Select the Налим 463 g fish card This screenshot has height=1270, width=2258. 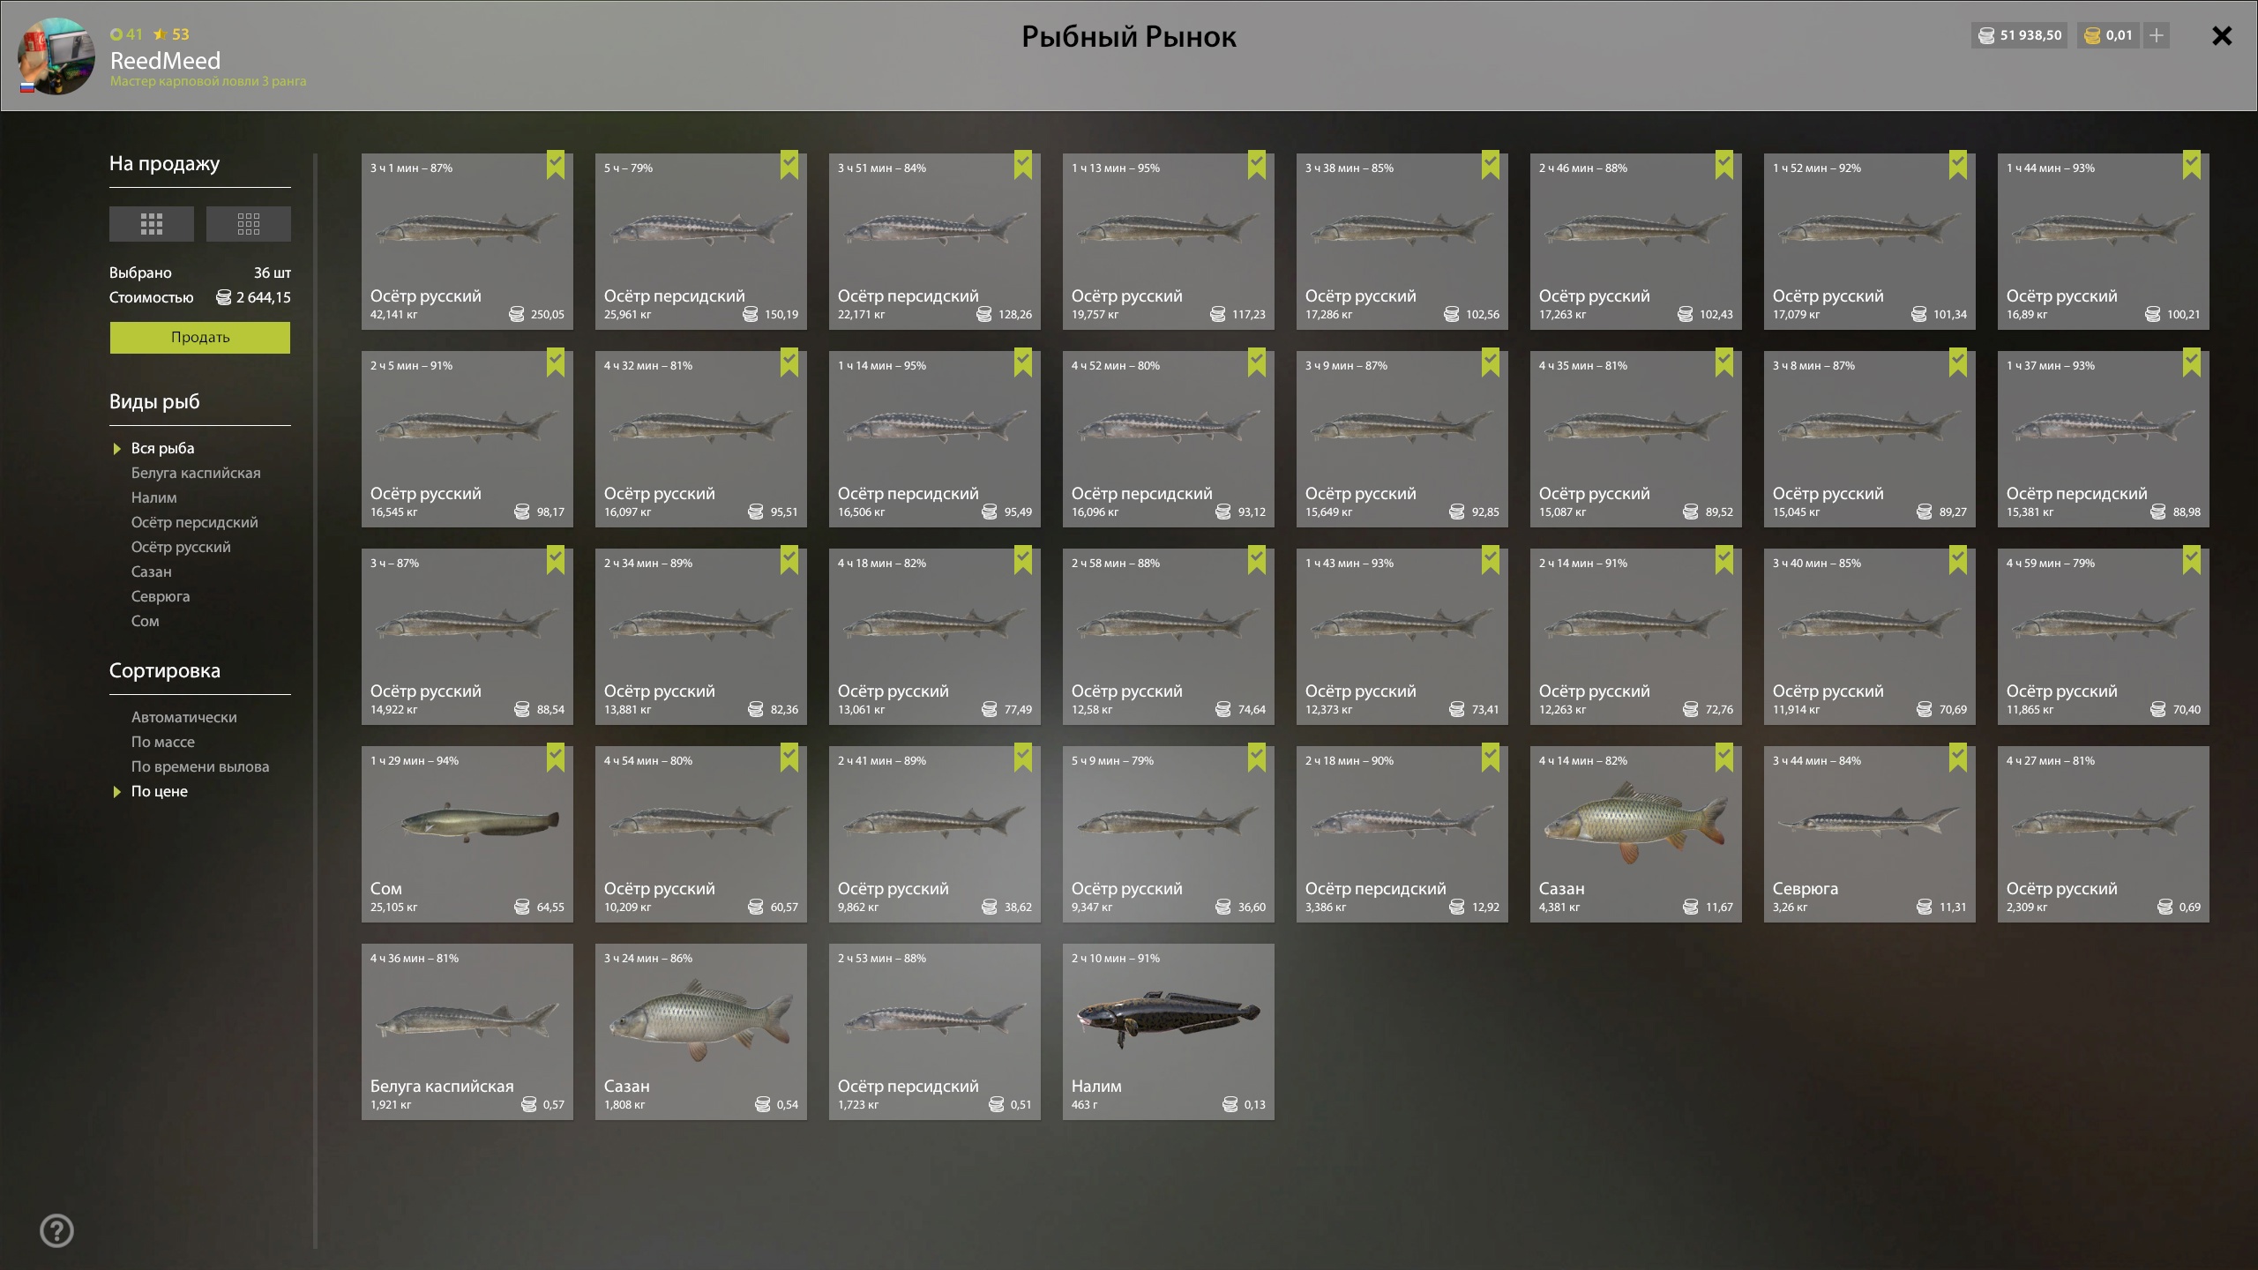click(x=1169, y=1032)
